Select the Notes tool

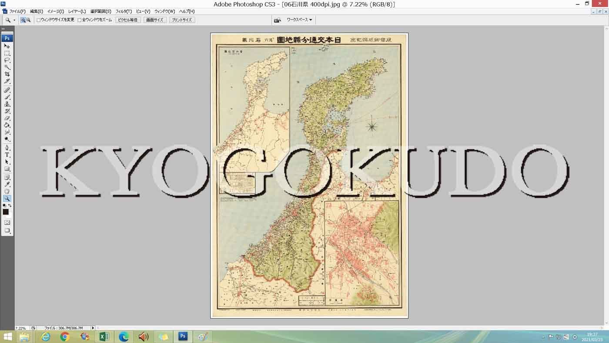[7, 177]
